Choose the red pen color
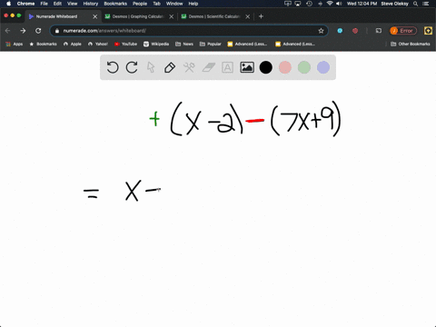 coord(285,67)
